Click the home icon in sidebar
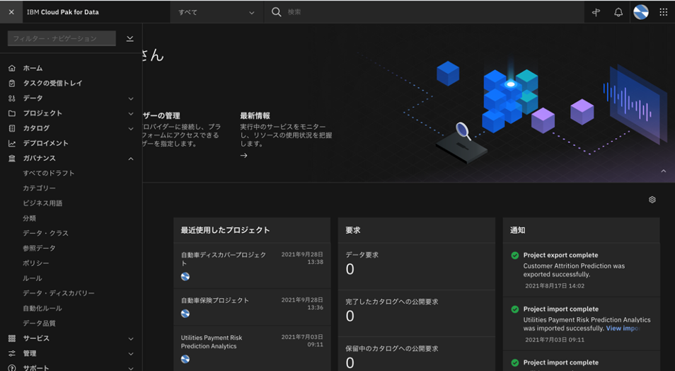The width and height of the screenshot is (675, 371). (12, 68)
